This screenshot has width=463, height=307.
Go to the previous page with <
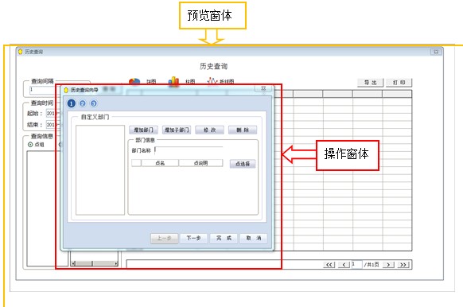point(344,265)
